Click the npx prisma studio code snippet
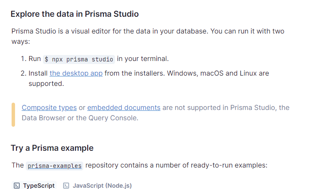The image size is (313, 189). coord(79,59)
